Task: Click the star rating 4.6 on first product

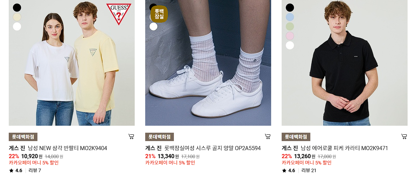Action: tap(16, 171)
